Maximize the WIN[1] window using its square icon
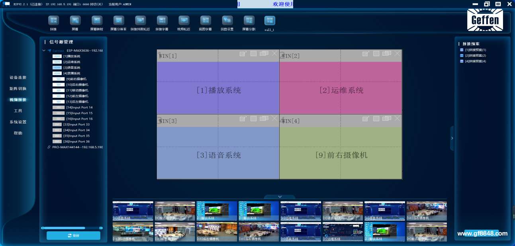This screenshot has height=246, width=515. (253, 54)
